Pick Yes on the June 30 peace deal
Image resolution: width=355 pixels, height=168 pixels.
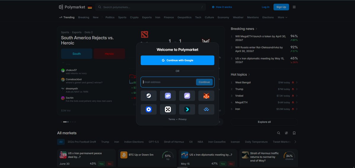pyautogui.click(x=102, y=164)
